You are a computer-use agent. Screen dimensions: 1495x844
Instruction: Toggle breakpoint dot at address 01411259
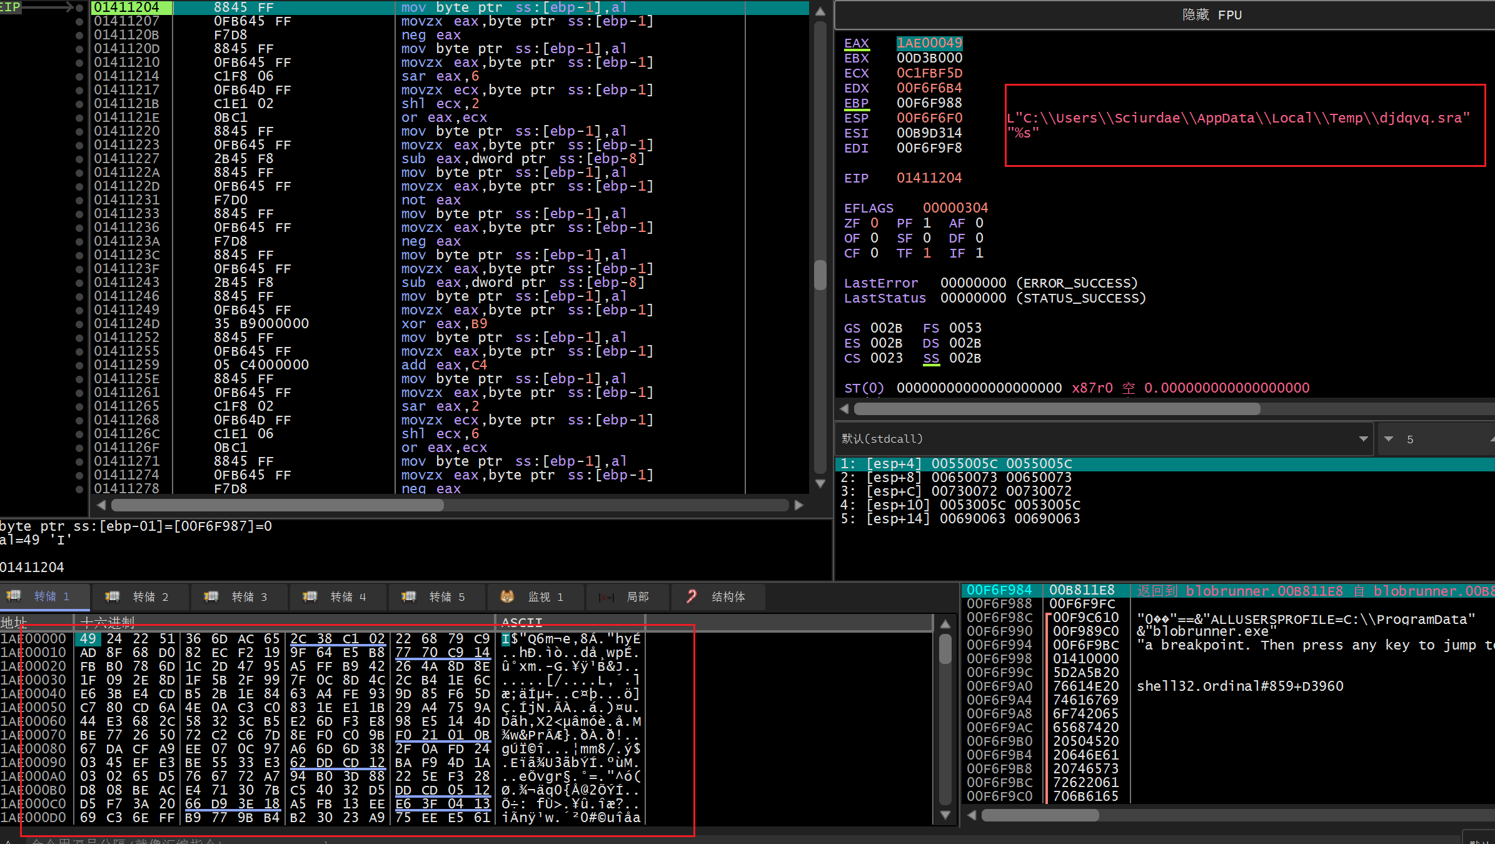(79, 365)
